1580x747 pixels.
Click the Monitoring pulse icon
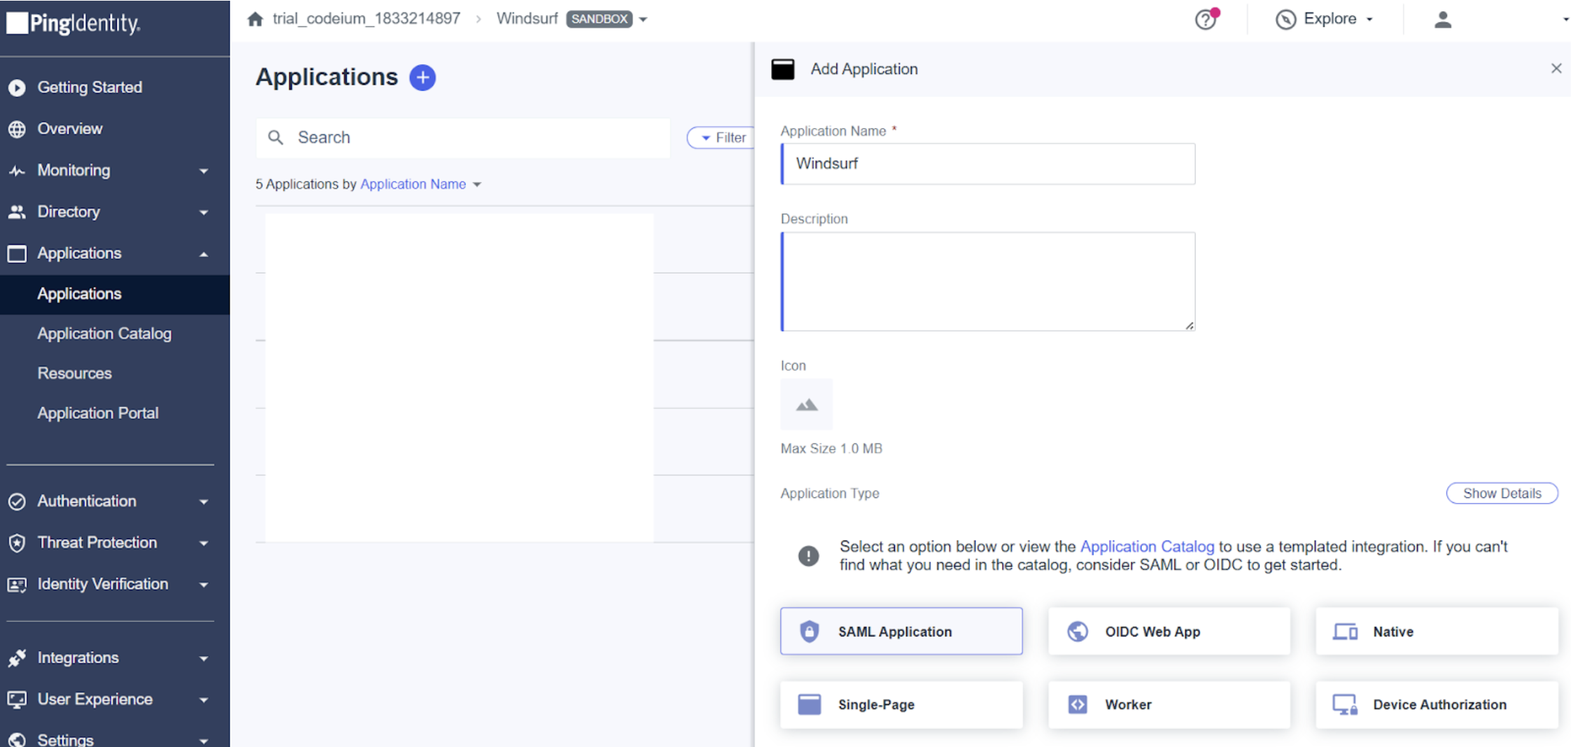(17, 171)
